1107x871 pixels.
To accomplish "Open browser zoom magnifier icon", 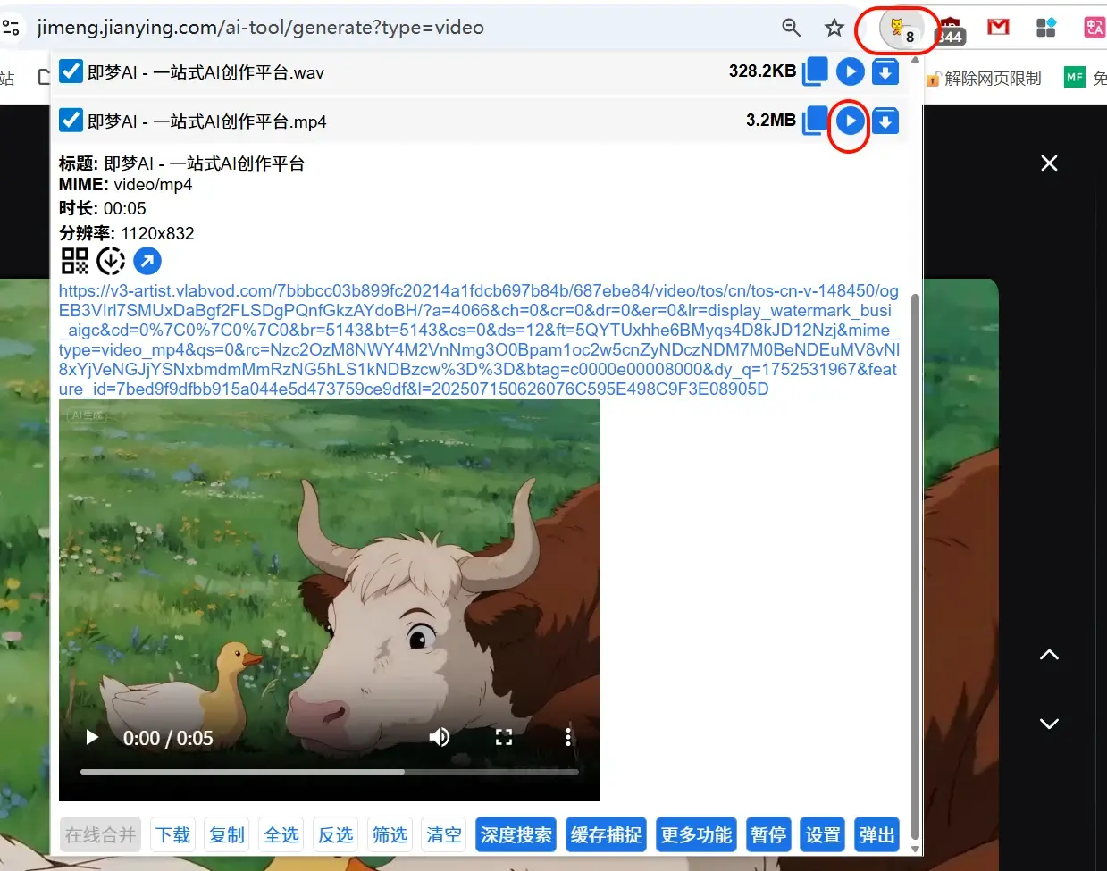I will click(791, 28).
